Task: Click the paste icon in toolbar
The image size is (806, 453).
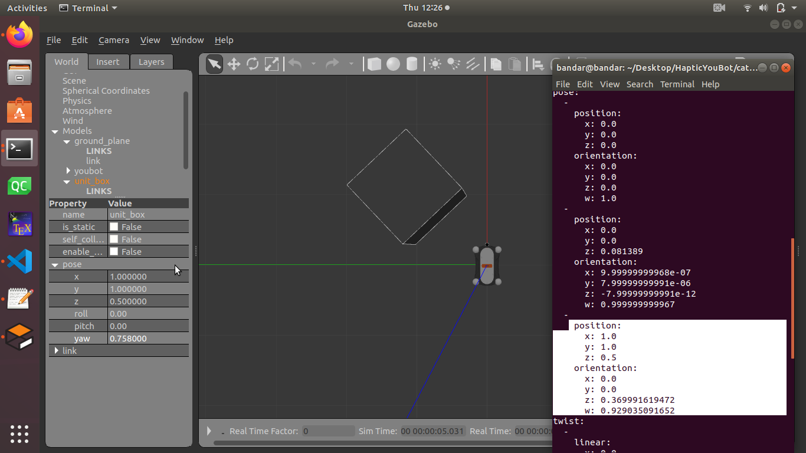Action: tap(515, 64)
